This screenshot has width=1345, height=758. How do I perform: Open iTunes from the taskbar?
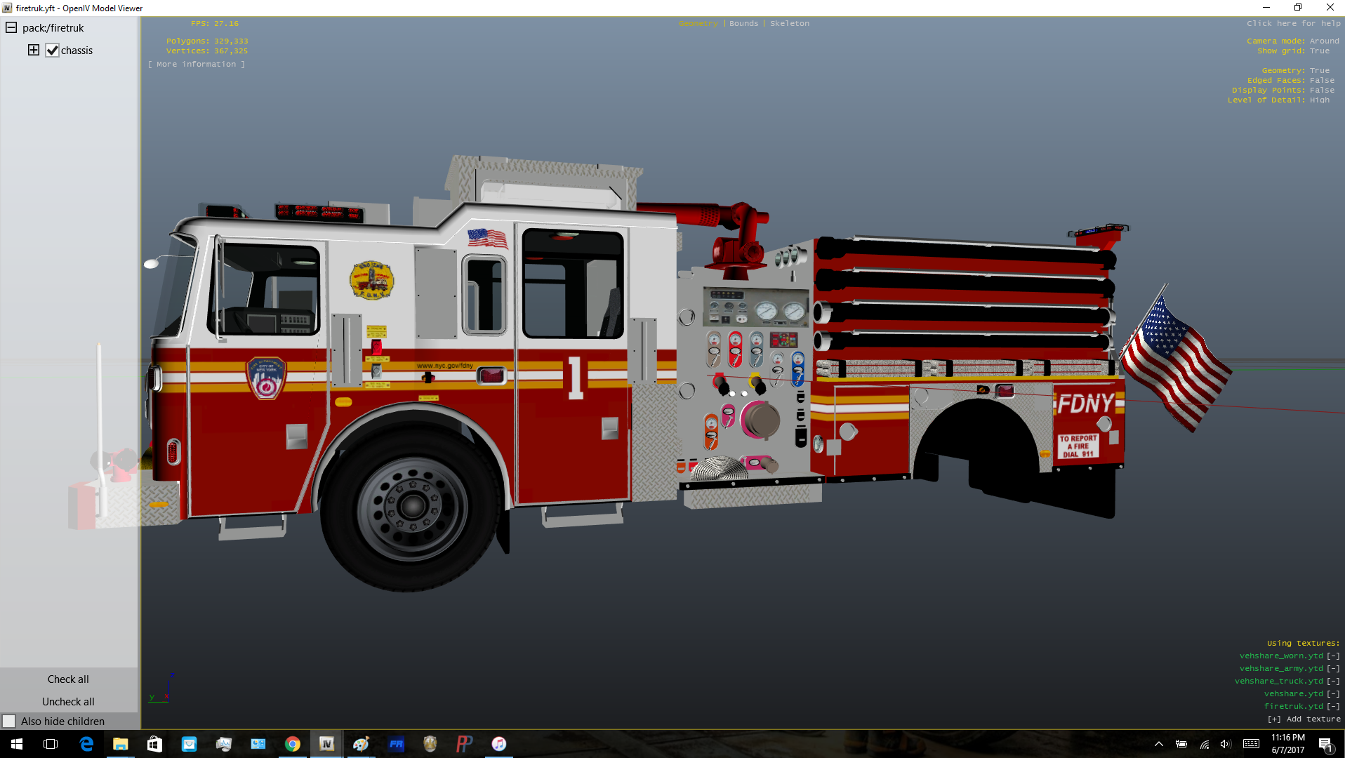point(498,744)
